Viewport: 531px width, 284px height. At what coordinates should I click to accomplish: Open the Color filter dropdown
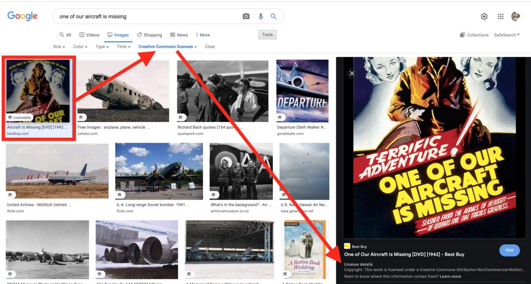80,46
